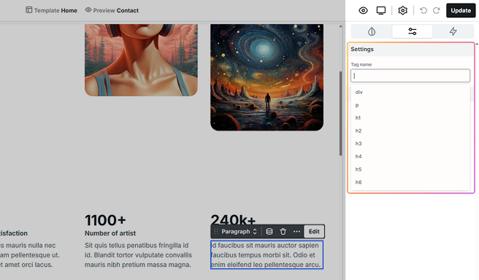This screenshot has width=479, height=280.
Task: Choose h5 tag option
Action: (410, 169)
